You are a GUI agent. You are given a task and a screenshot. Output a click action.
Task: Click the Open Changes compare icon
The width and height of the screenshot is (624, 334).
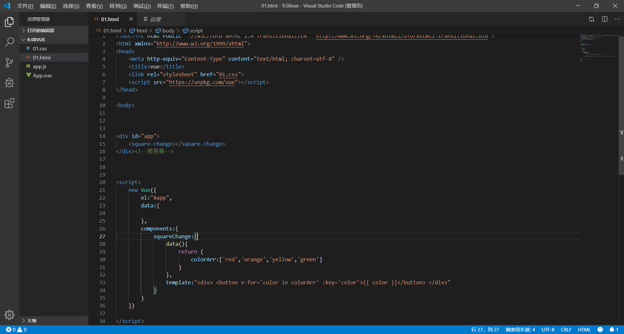tap(591, 19)
